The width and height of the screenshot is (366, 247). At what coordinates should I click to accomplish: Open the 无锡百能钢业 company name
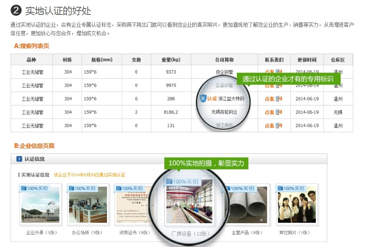click(x=224, y=112)
